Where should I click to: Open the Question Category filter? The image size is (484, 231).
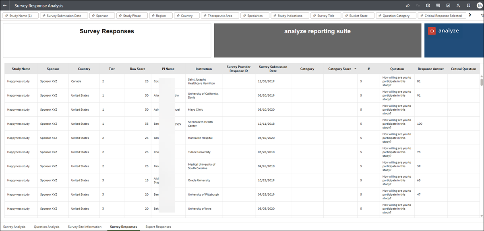(x=396, y=16)
